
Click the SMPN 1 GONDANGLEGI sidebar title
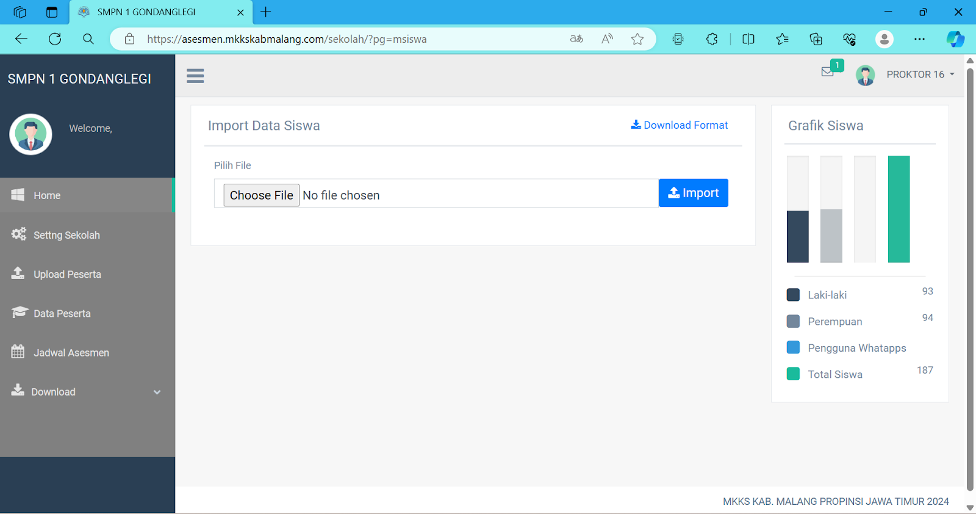click(x=79, y=79)
